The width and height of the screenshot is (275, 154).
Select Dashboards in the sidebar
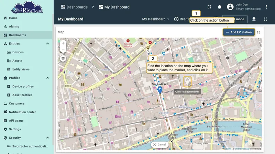pos(26,35)
